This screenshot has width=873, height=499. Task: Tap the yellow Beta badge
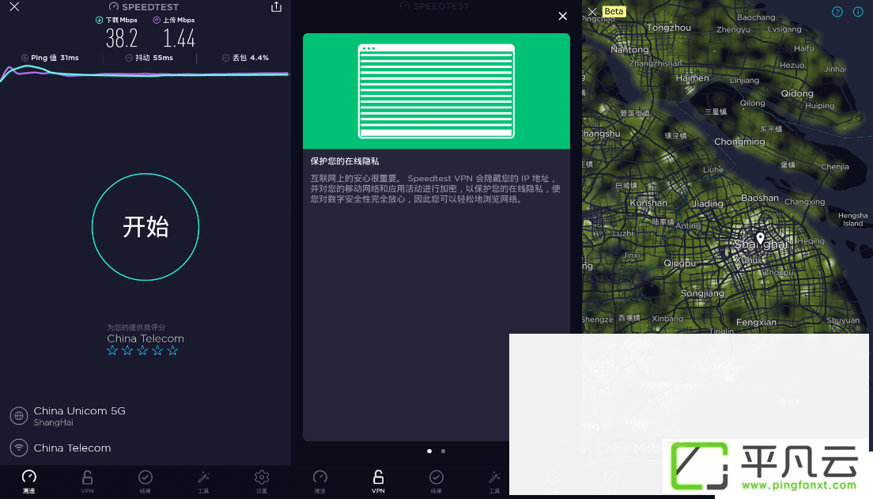[614, 11]
